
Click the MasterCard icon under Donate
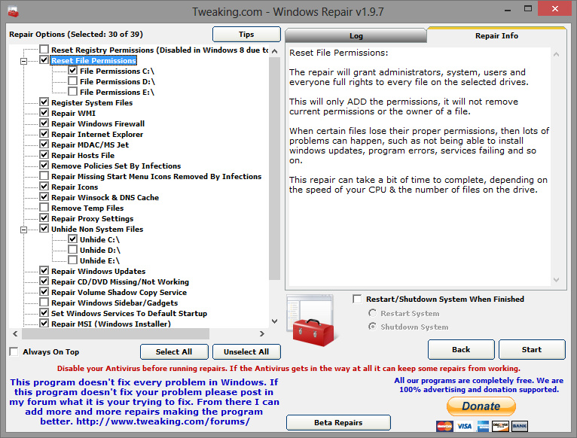pos(444,426)
